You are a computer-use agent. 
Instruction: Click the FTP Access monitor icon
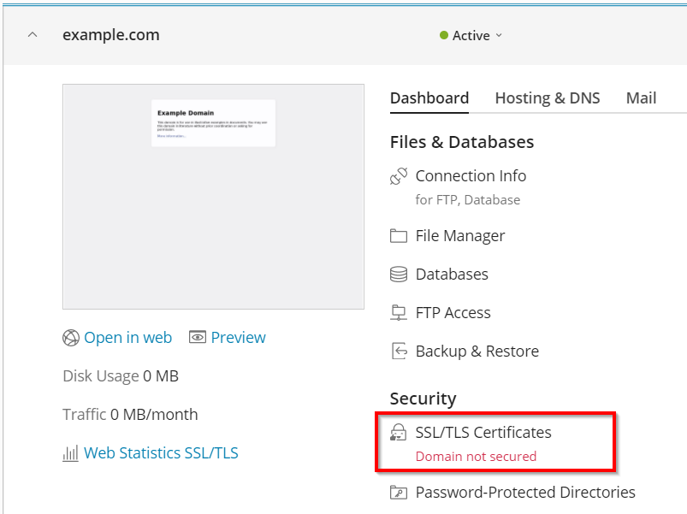tap(398, 313)
